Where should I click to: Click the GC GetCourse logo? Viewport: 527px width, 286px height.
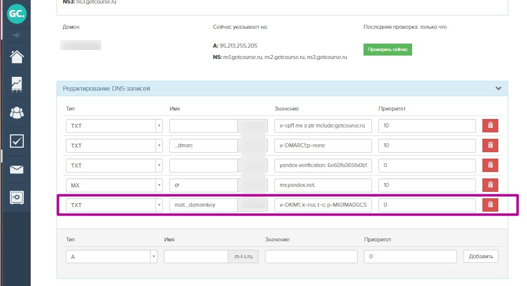click(x=16, y=13)
